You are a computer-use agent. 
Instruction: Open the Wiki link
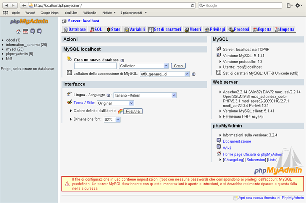[227, 148]
